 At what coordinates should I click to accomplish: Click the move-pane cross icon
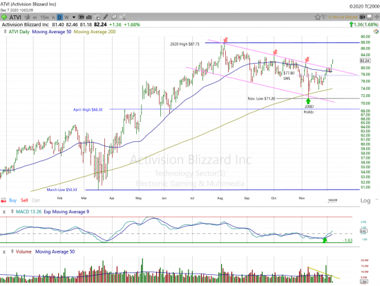[x=377, y=17]
